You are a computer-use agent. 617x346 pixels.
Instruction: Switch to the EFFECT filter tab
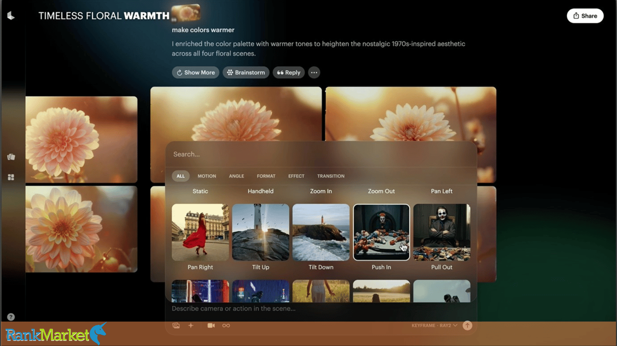pyautogui.click(x=296, y=176)
